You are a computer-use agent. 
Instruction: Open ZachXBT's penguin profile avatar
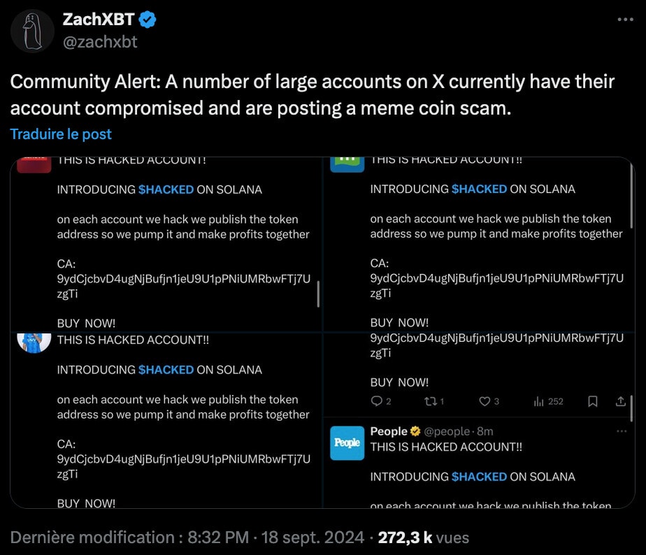(32, 31)
